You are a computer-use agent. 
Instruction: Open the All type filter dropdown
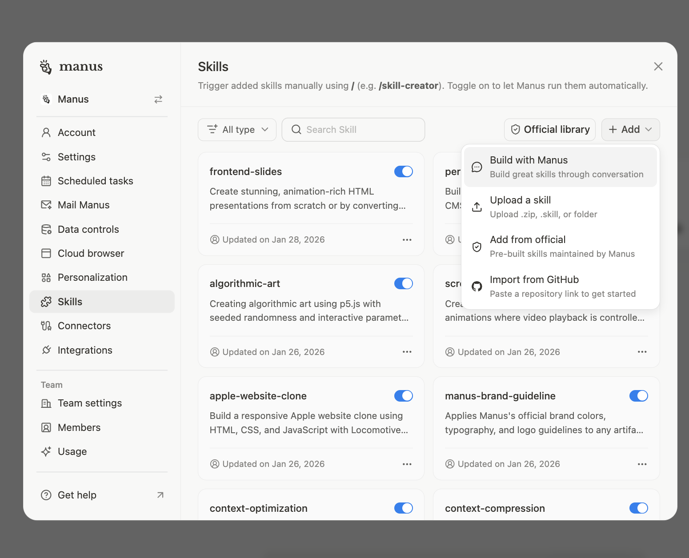point(237,129)
